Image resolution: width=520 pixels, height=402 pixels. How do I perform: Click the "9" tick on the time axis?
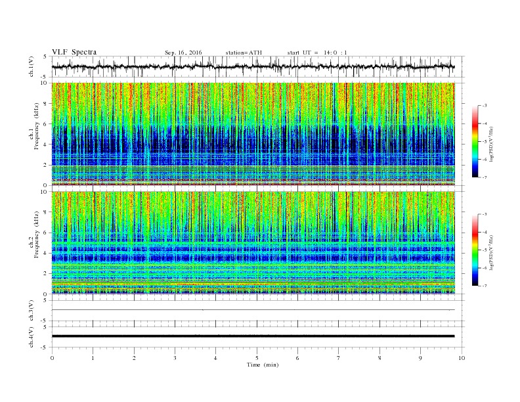point(420,358)
